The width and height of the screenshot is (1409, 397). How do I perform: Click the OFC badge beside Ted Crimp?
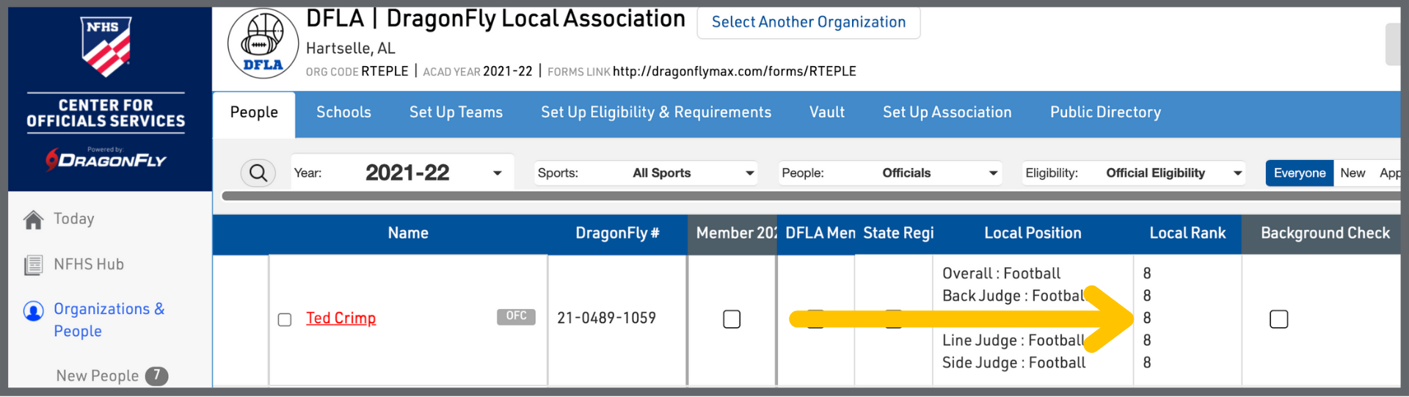pos(516,316)
